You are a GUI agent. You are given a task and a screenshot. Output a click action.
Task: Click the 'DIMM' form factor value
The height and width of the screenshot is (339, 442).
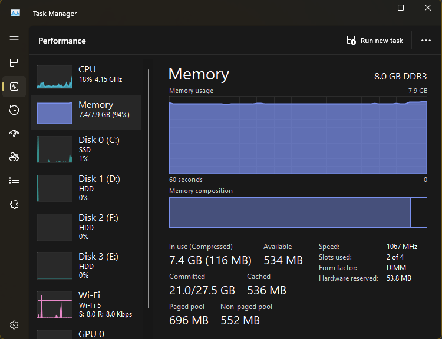click(396, 268)
